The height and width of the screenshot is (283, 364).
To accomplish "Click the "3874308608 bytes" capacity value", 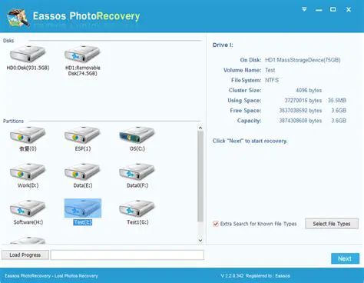I will point(300,121).
